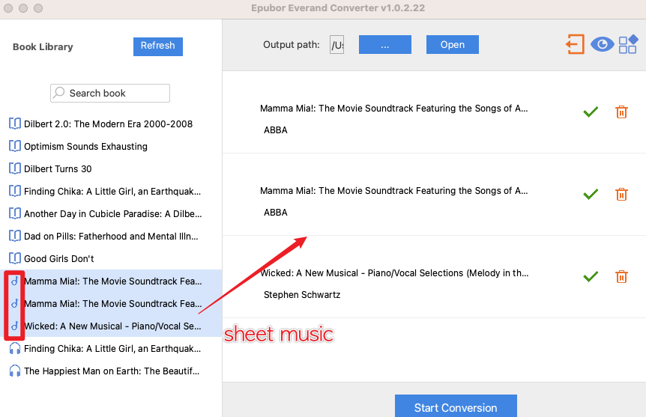Screen dimensions: 646x417
Task: Browse for output path with ... button
Action: point(384,44)
